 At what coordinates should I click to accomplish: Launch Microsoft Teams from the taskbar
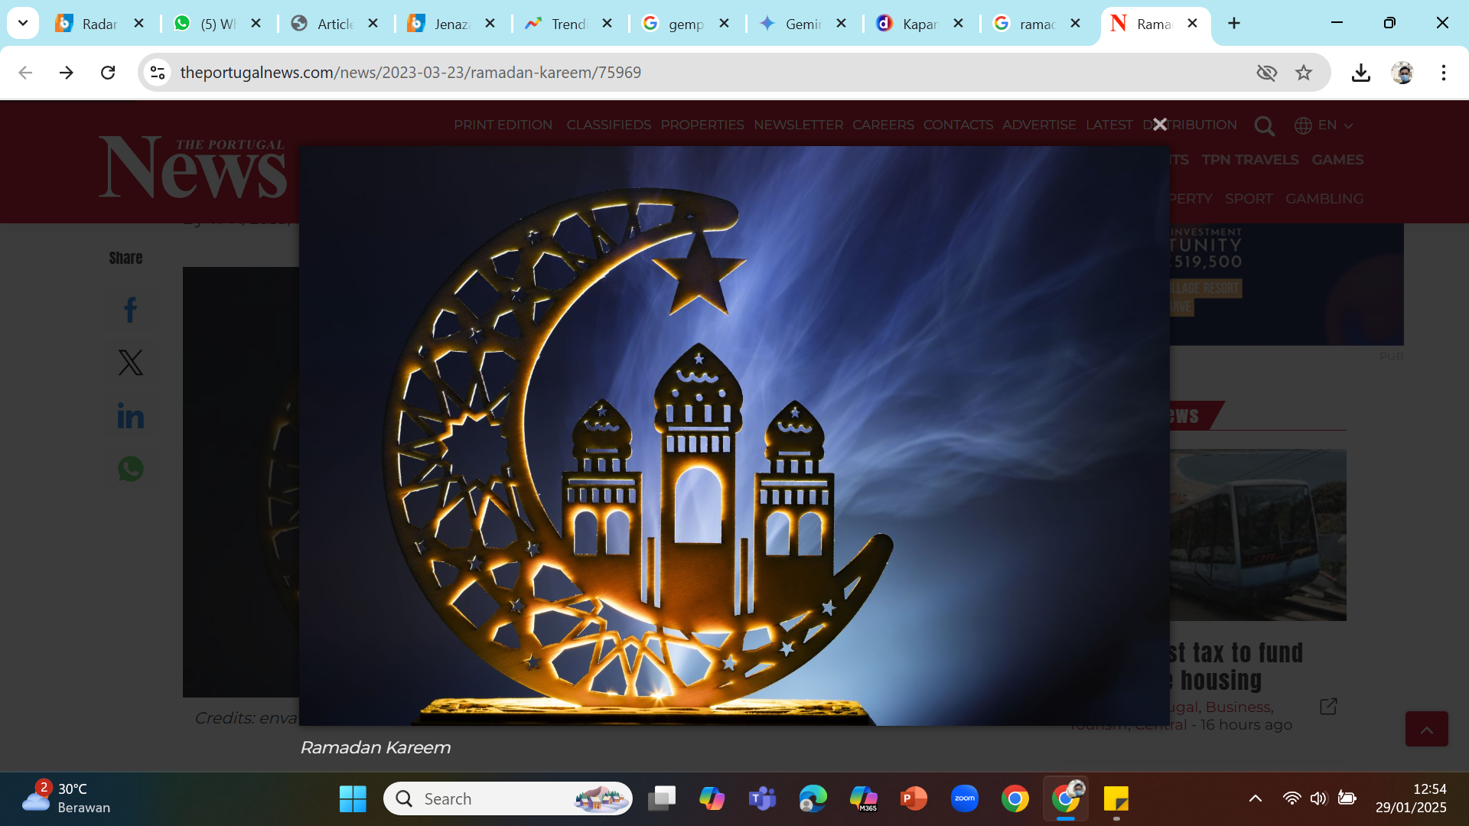[x=762, y=798]
